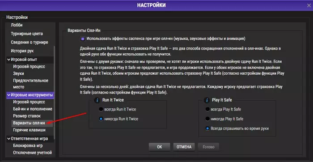This screenshot has width=313, height=162.
Task: Select 'Всегда спрашивать во время руки' option
Action: tap(207, 128)
